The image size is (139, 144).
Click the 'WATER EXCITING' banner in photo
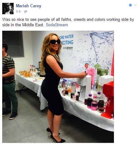[67, 40]
